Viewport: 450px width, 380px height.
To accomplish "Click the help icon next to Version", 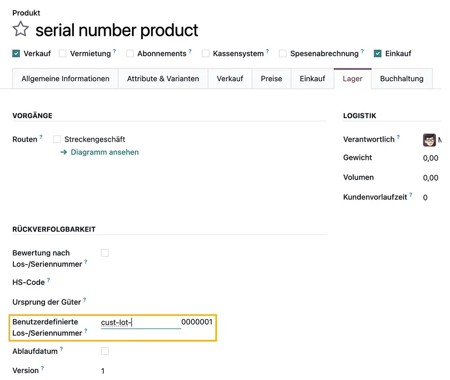I will (41, 367).
